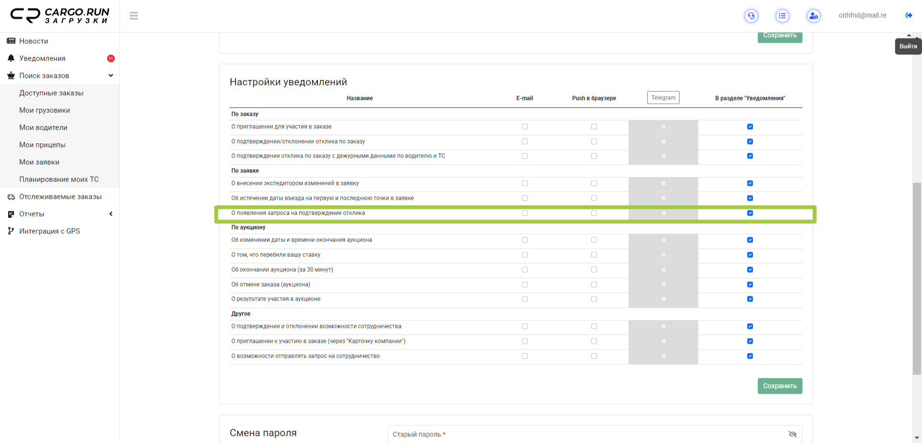Click the oithfnd@mail.re account email

pyautogui.click(x=862, y=15)
